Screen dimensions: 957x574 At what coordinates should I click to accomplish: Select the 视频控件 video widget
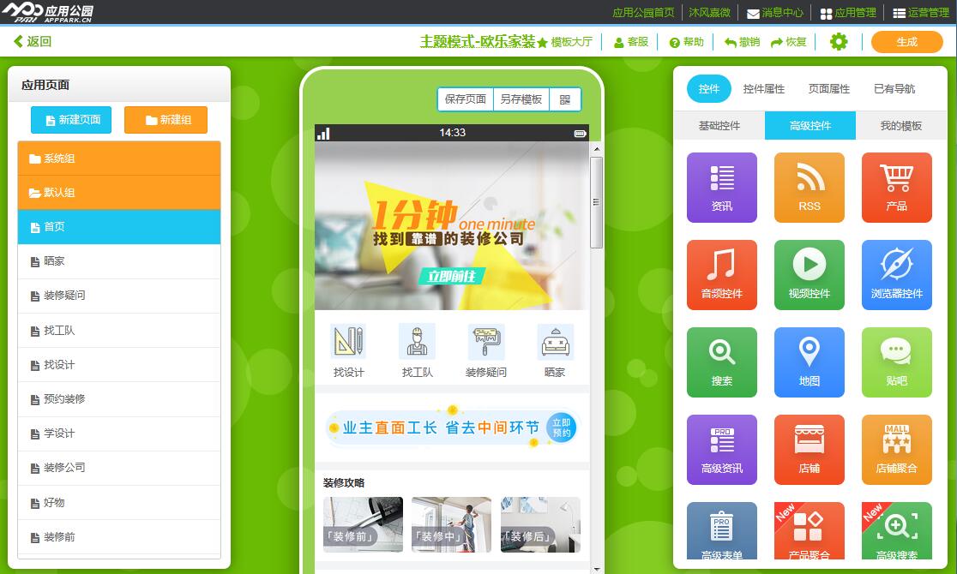809,275
